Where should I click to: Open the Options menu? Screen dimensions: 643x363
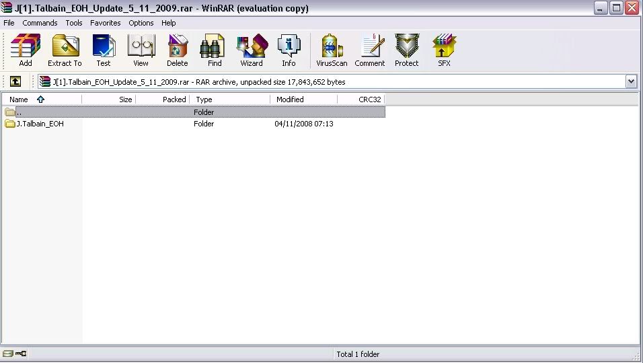(x=141, y=23)
